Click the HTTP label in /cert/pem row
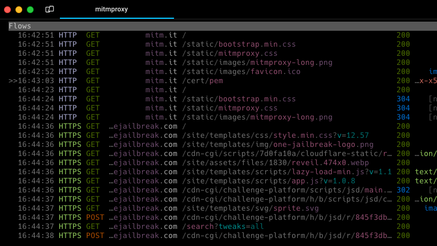The height and width of the screenshot is (246, 437). [x=68, y=81]
